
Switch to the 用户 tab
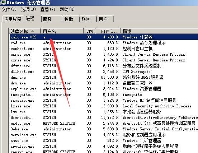[105, 19]
